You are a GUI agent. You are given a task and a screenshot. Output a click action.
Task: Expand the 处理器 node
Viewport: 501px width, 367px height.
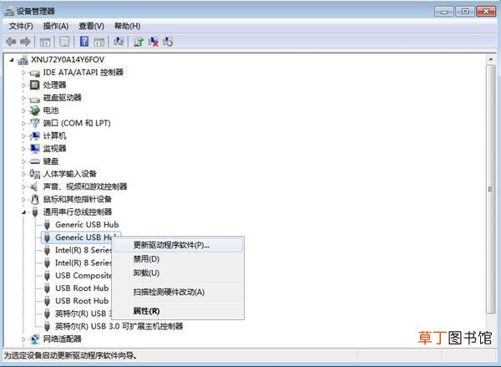23,85
